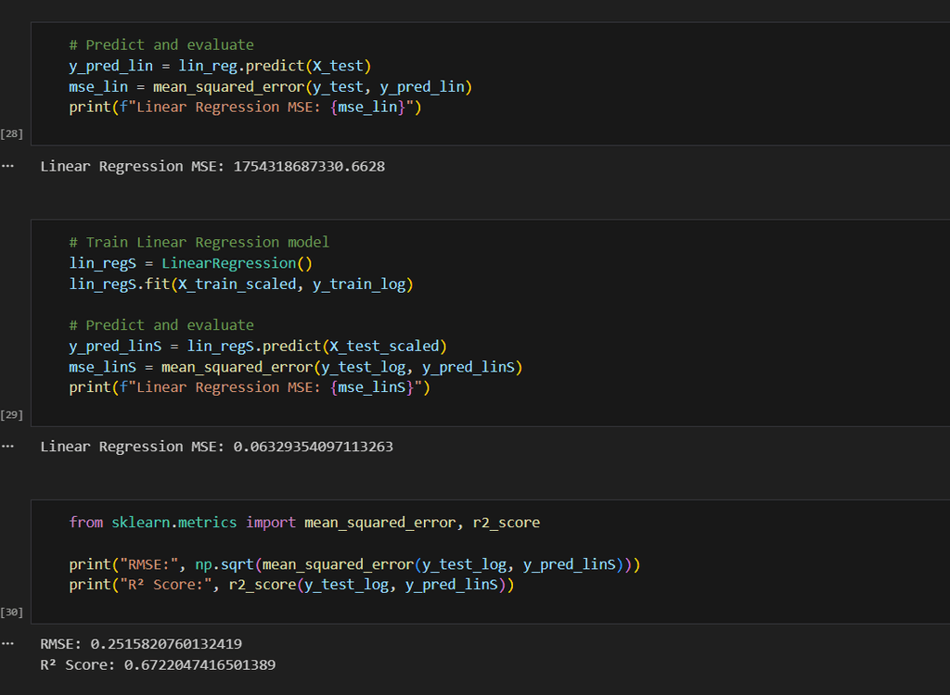Click the execution count label [30]

tap(13, 612)
